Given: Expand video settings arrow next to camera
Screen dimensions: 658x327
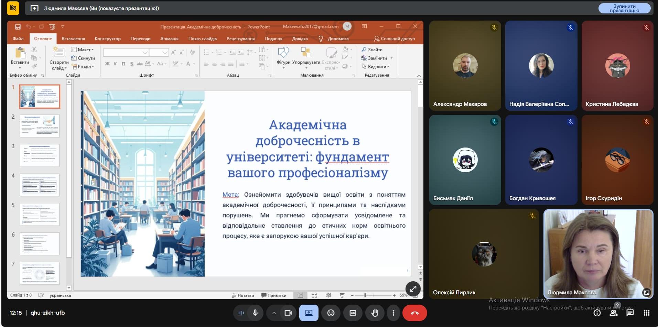Looking at the screenshot, I should pyautogui.click(x=274, y=313).
